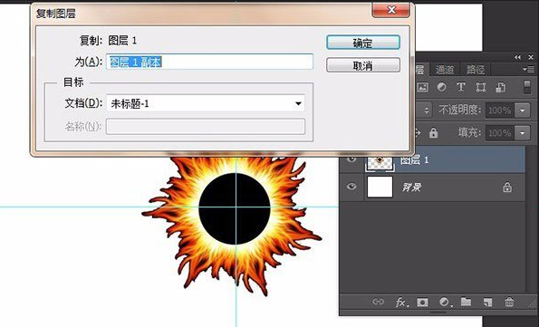
Task: Open the layers panel flyout menu
Action: (x=529, y=70)
